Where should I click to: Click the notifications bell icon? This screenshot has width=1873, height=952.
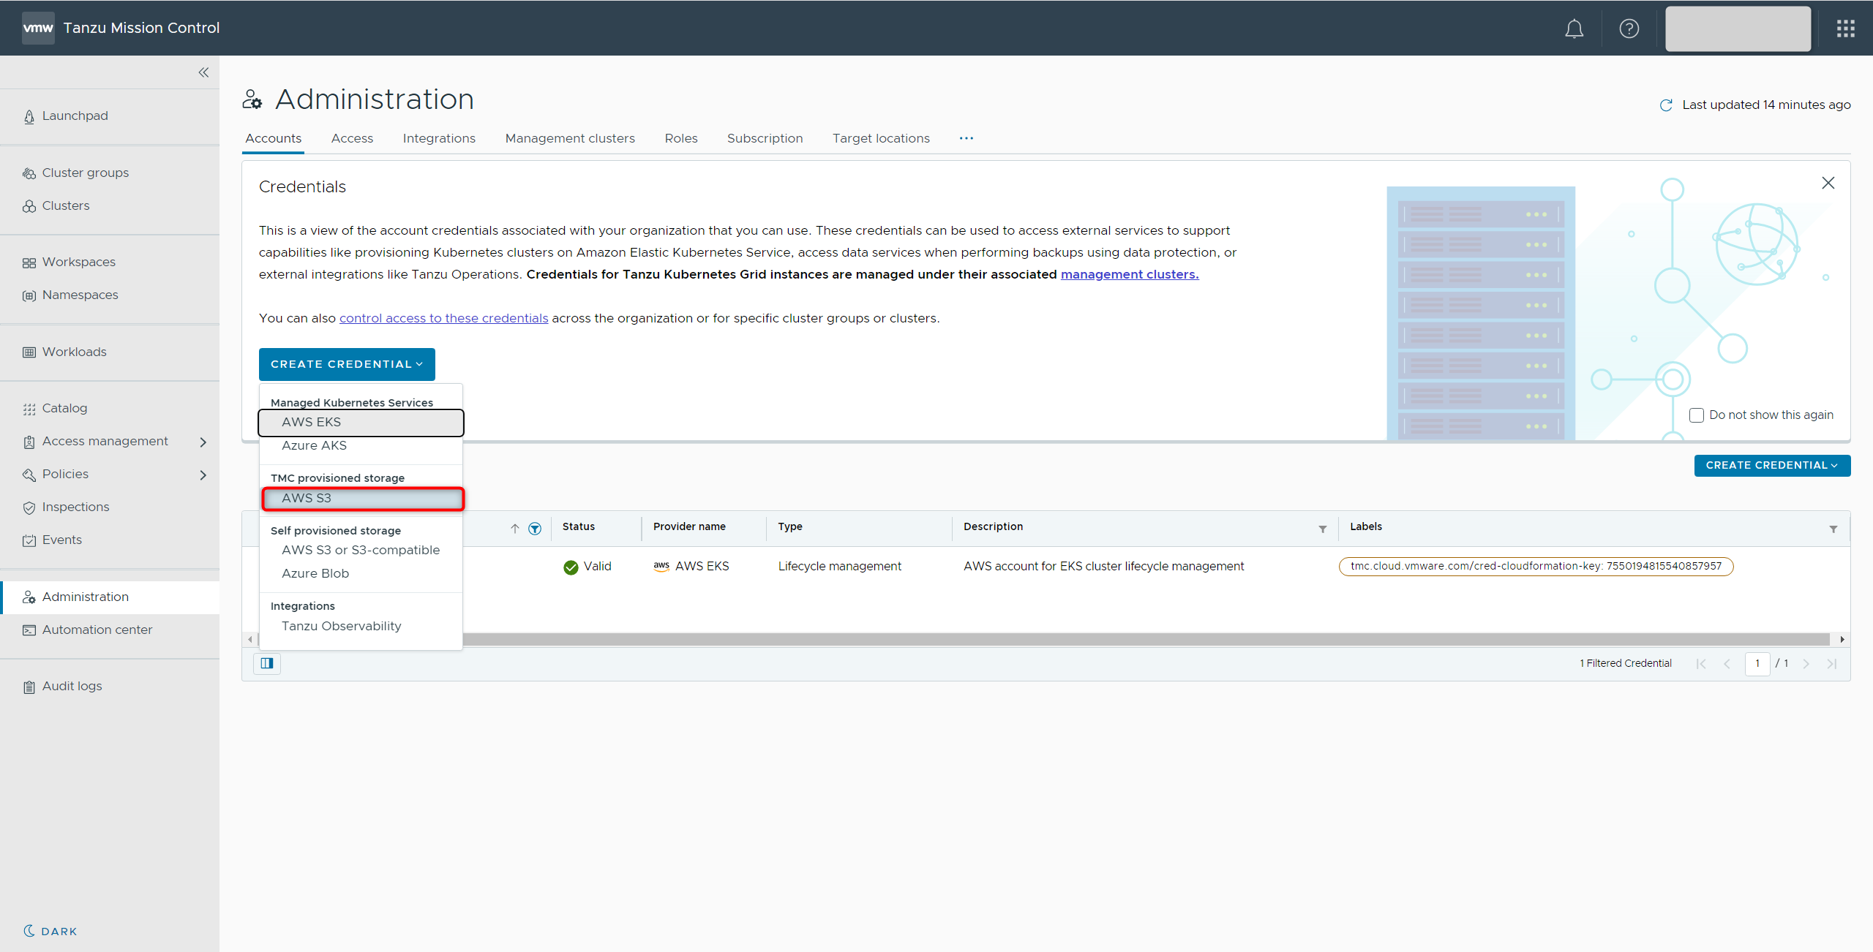[1574, 29]
